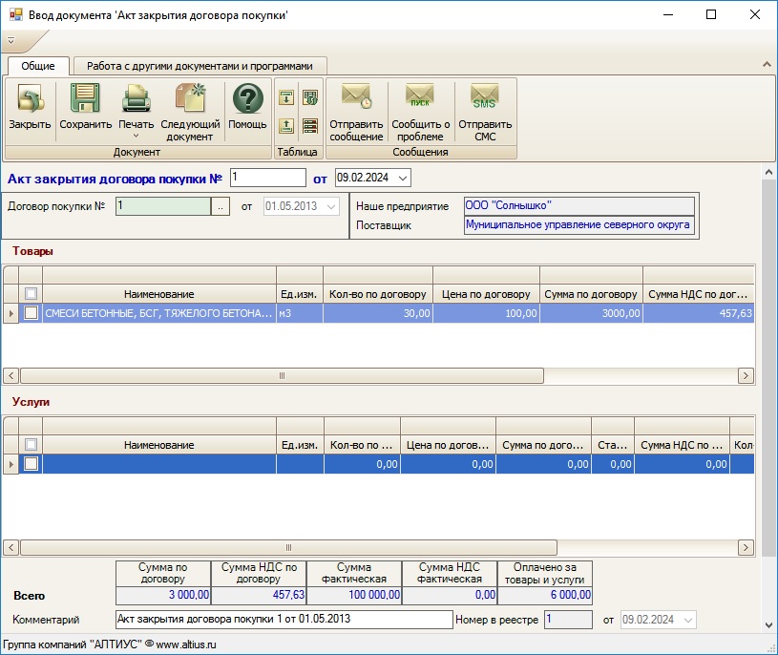The width and height of the screenshot is (778, 655).
Task: Collapse the ribbon using the top-right chevron
Action: coord(766,64)
